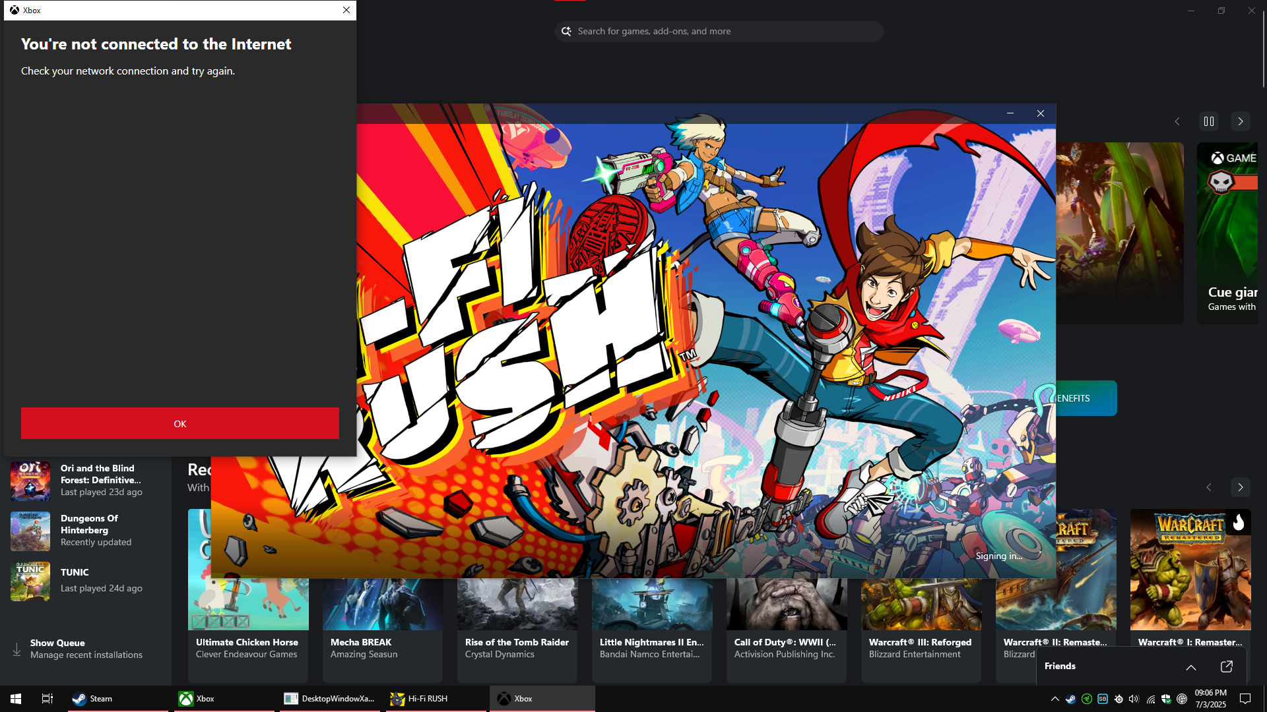Click the Show Queue download arrow icon
Screen dimensions: 1267x712
coord(17,649)
